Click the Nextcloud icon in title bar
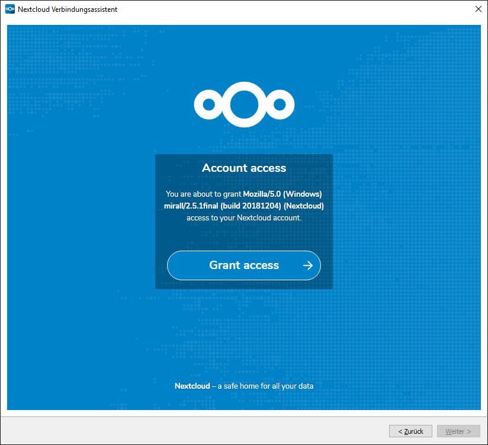The height and width of the screenshot is (445, 488). 10,9
